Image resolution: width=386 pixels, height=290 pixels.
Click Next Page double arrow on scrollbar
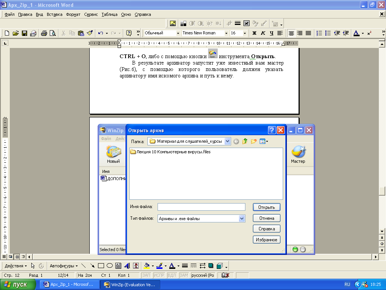382,250
